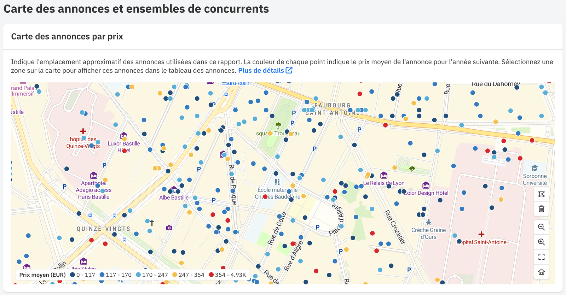Screen dimensions: 566x295
Task: Click the Rue d'Aligre street label
Action: click(x=293, y=256)
